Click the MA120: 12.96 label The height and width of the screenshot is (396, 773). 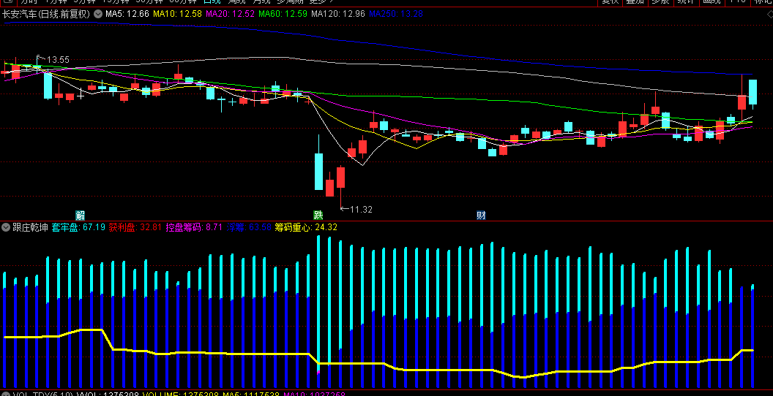(338, 15)
